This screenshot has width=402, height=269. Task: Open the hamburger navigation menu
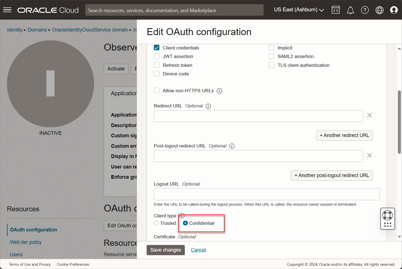(x=7, y=10)
